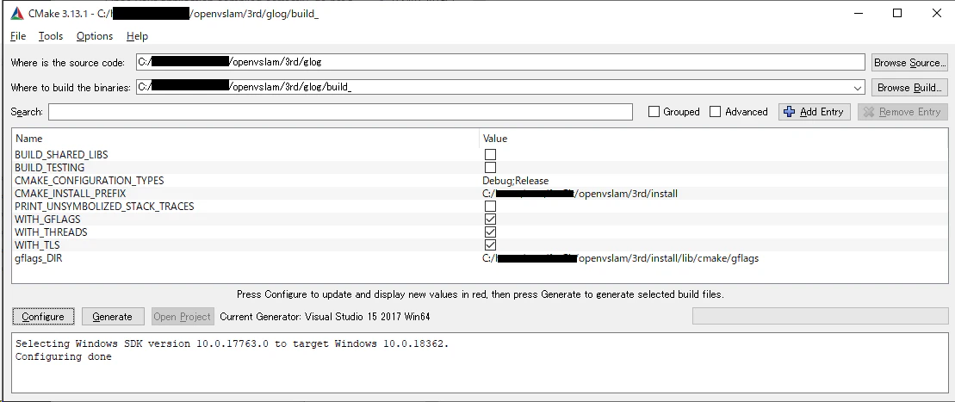The image size is (955, 402).
Task: Maximize the CMake window
Action: [x=897, y=14]
